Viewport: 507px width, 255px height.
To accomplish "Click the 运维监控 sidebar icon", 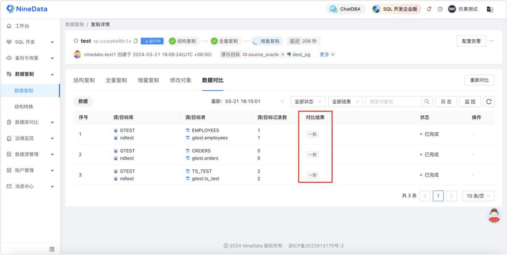I will [x=9, y=138].
